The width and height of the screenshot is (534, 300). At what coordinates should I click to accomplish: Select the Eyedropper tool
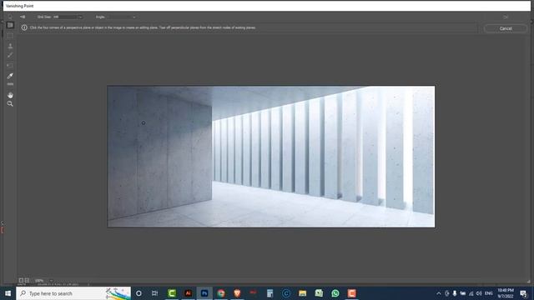pyautogui.click(x=10, y=76)
